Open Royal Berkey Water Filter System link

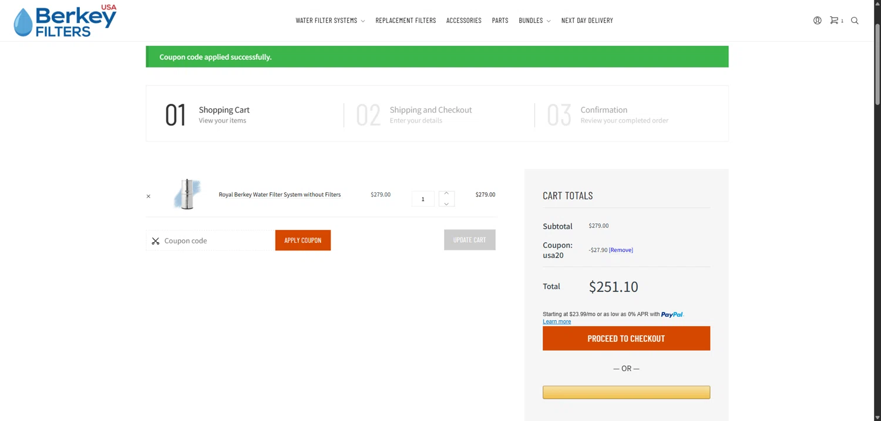280,195
